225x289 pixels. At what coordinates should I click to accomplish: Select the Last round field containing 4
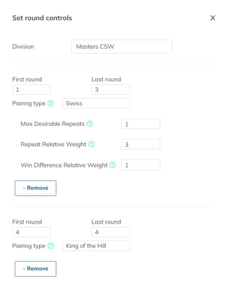[111, 232]
